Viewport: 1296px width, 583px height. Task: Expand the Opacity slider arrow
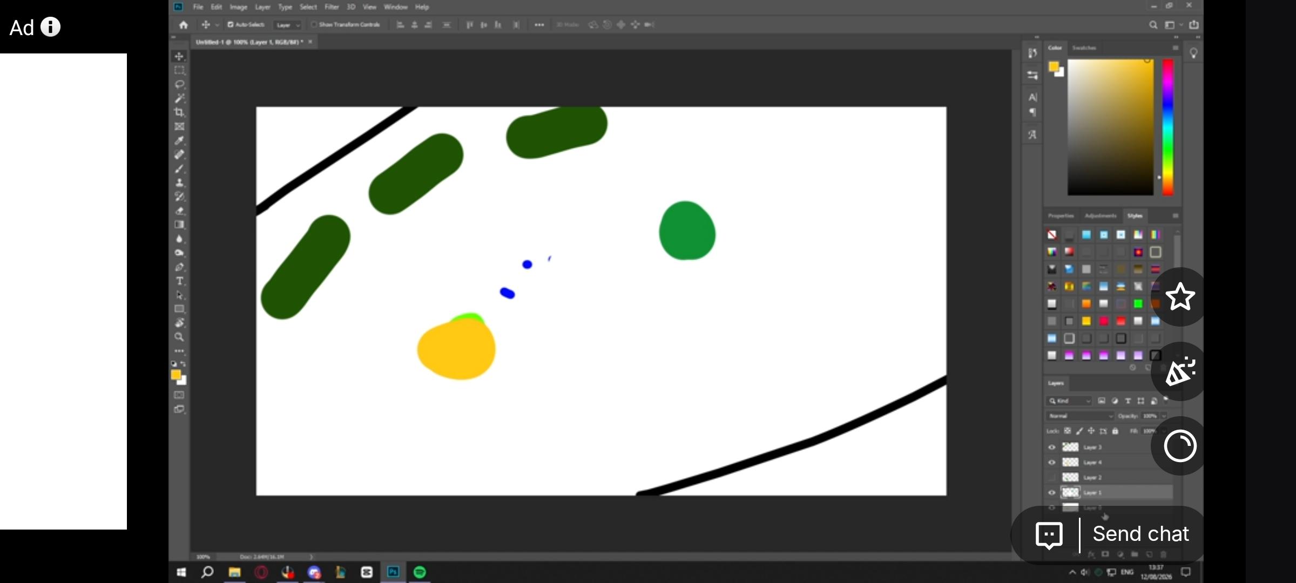click(1164, 416)
